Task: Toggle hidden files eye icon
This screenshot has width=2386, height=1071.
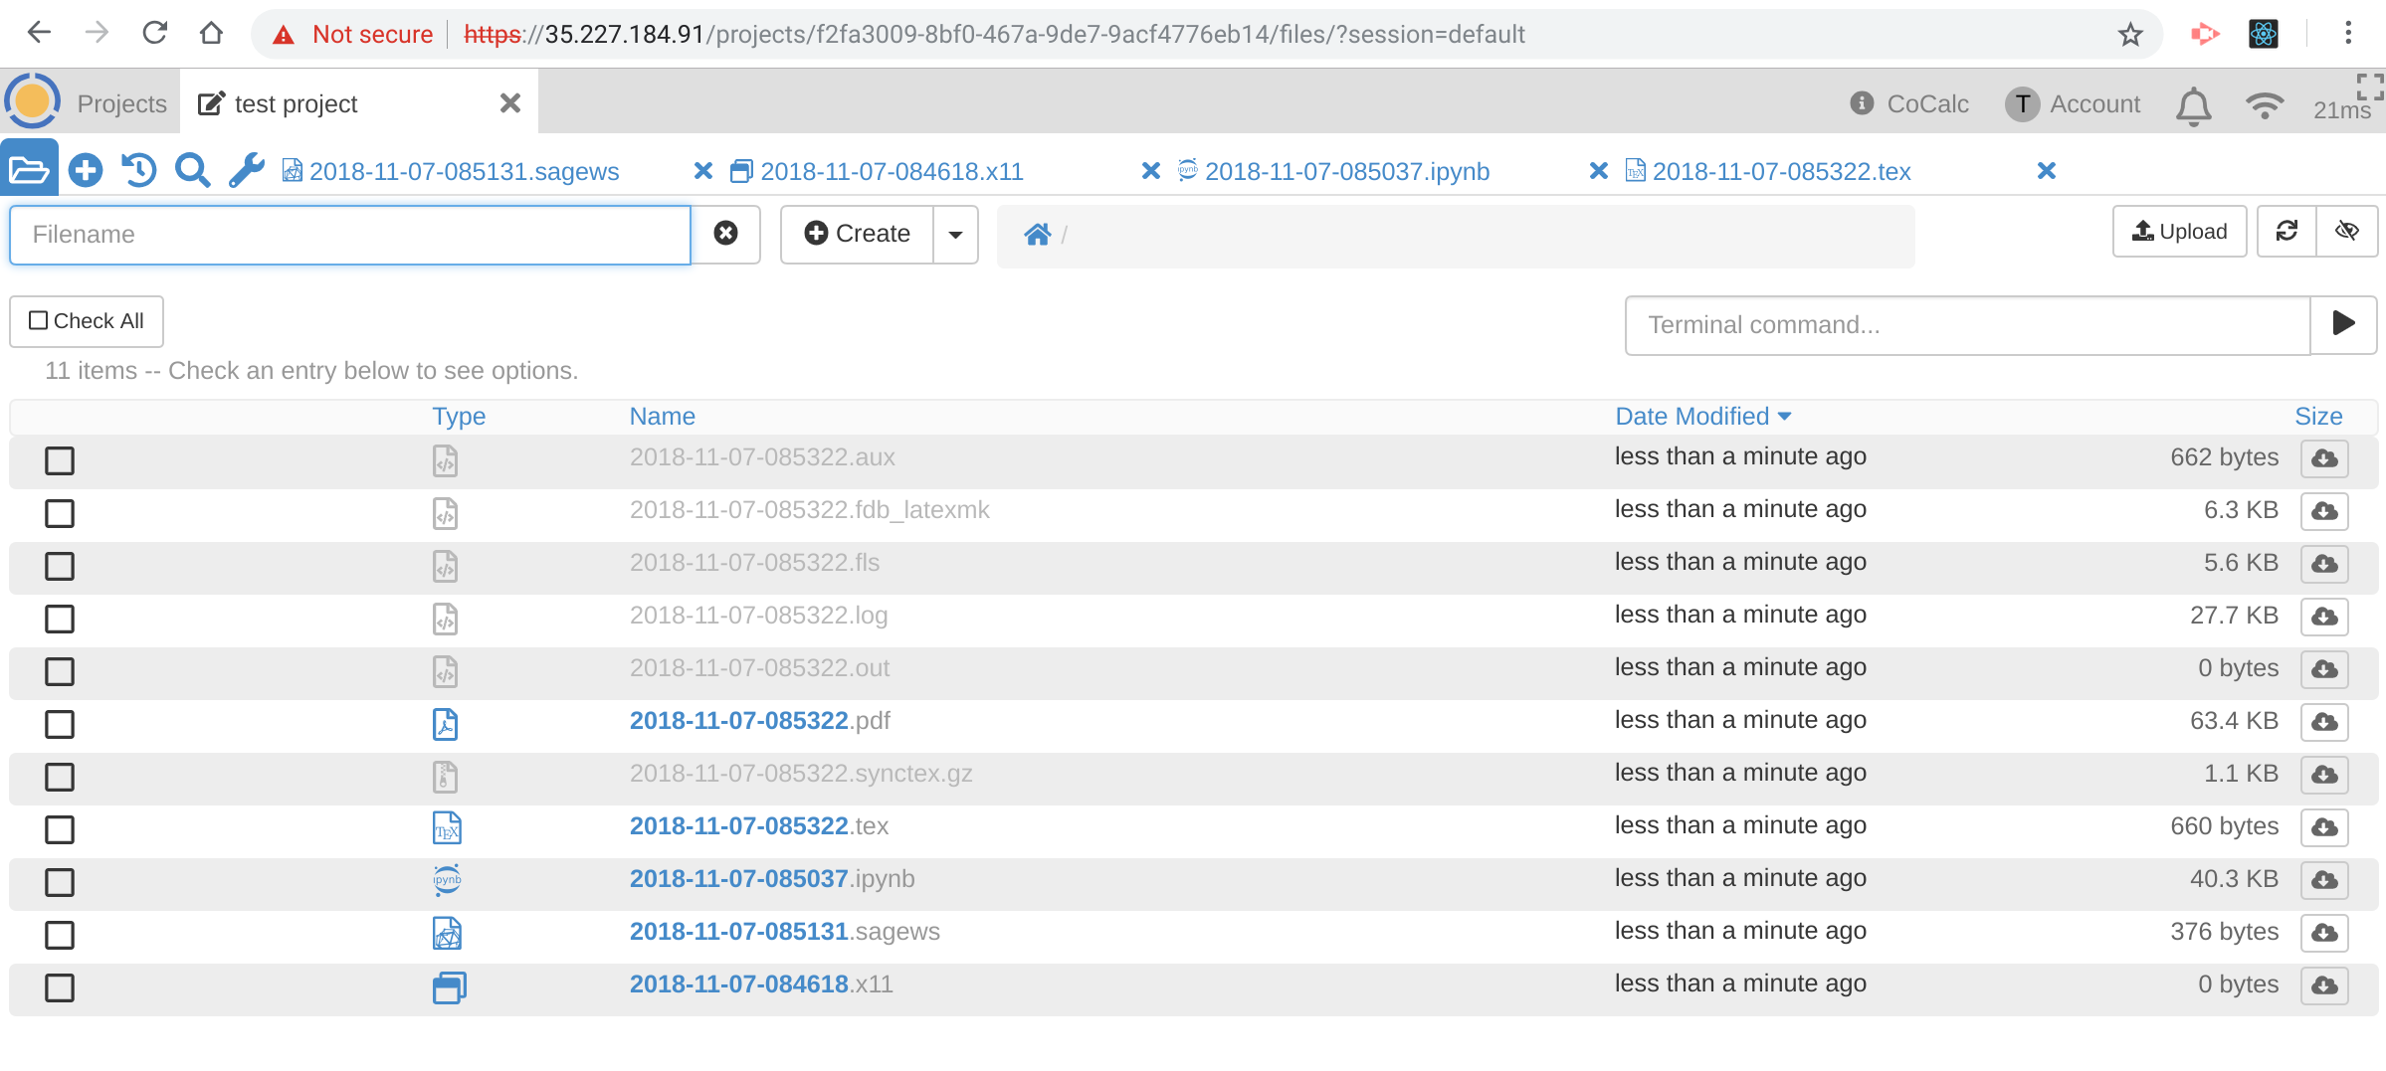Action: click(2347, 232)
